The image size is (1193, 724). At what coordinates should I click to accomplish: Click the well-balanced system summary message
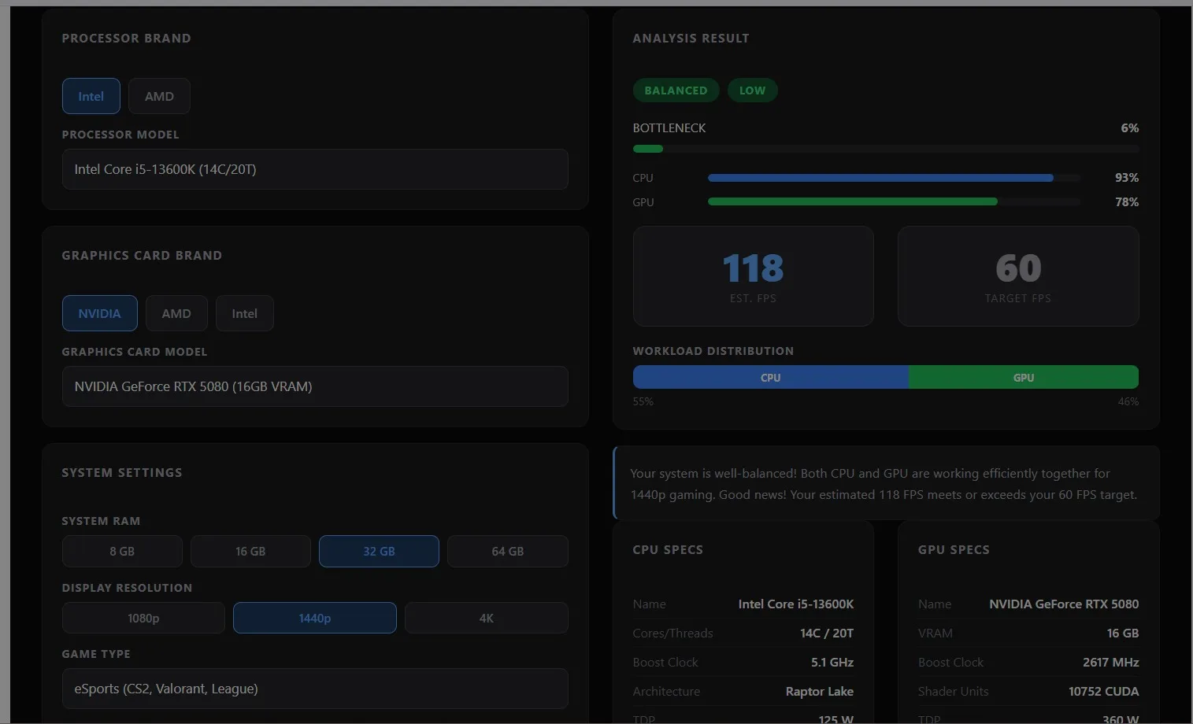point(886,483)
